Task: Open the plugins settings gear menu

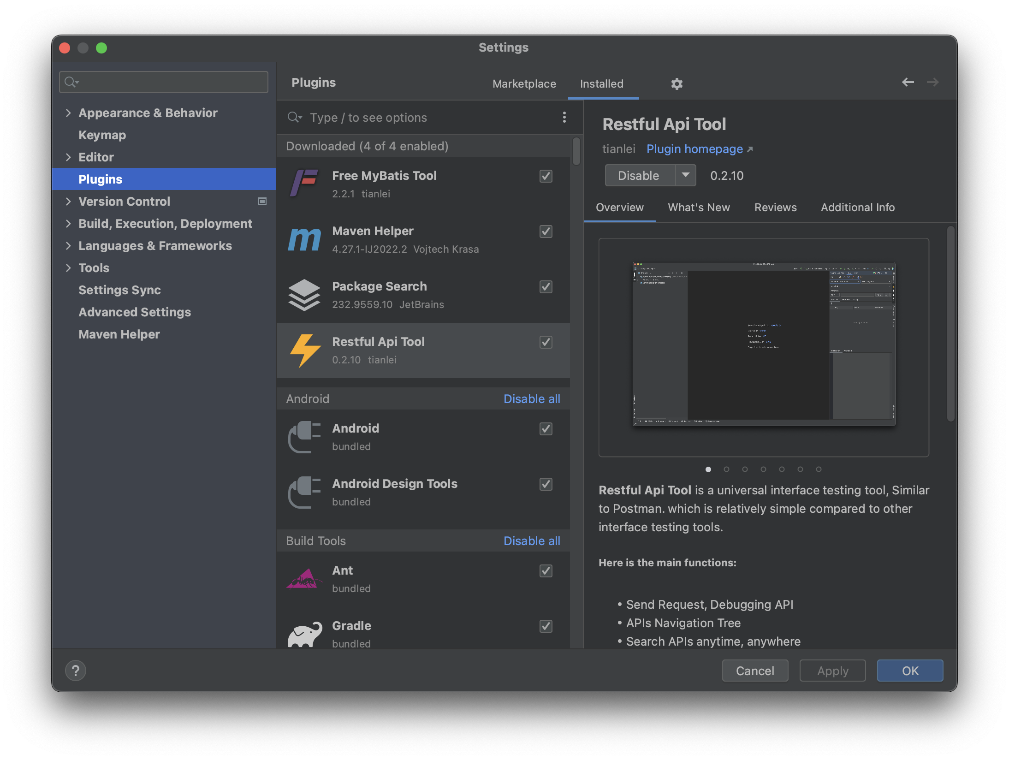Action: (677, 83)
